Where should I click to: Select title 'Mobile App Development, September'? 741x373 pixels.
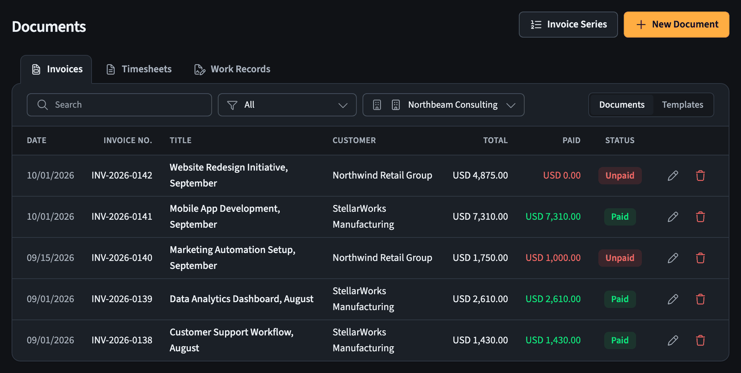coord(225,217)
